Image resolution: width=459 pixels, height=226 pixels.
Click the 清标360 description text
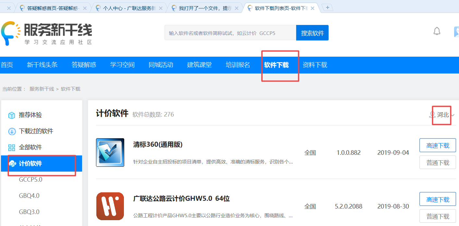213,162
